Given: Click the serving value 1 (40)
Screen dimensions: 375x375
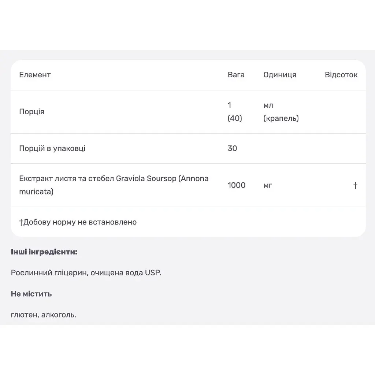Looking at the screenshot, I should (235, 112).
